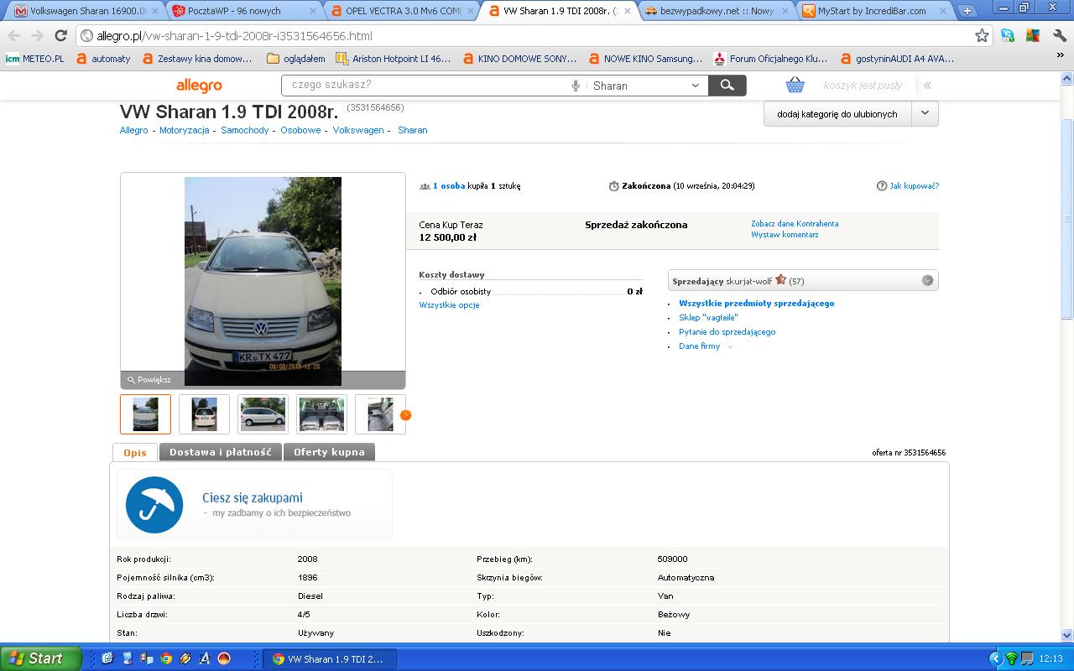
Task: Click the czego szukasz search field
Action: [426, 85]
